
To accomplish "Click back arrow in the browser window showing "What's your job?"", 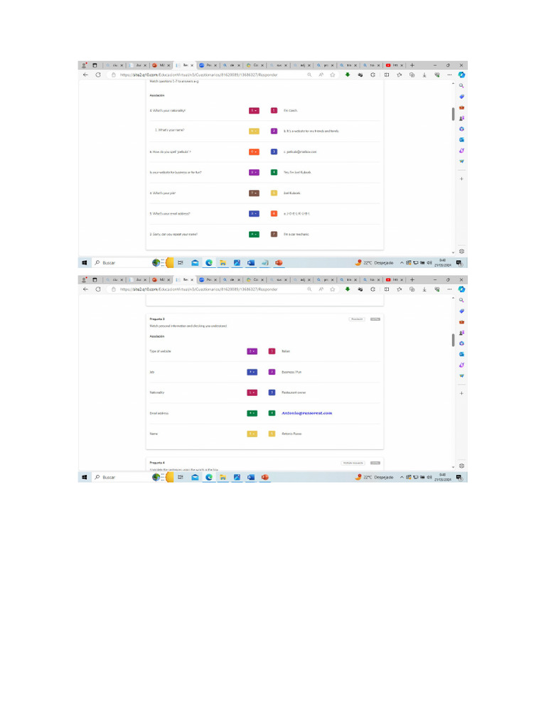I will [x=85, y=75].
